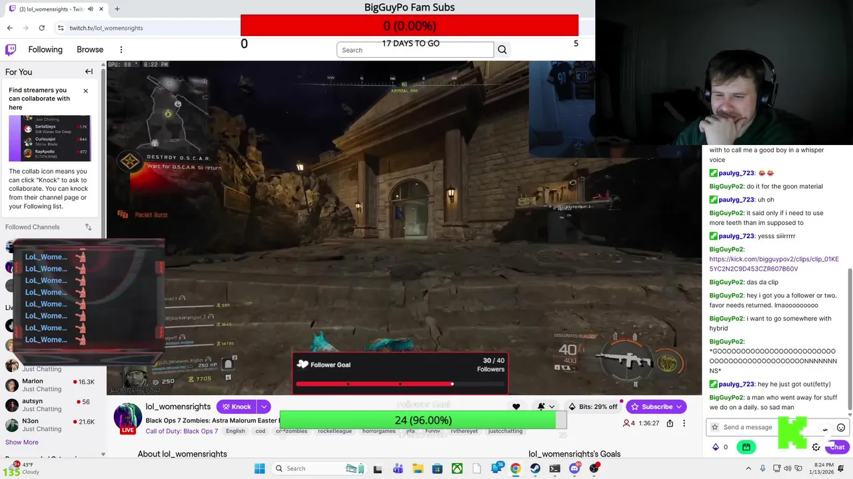This screenshot has height=479, width=853.
Task: Show hidden system tray icons
Action: click(x=748, y=468)
